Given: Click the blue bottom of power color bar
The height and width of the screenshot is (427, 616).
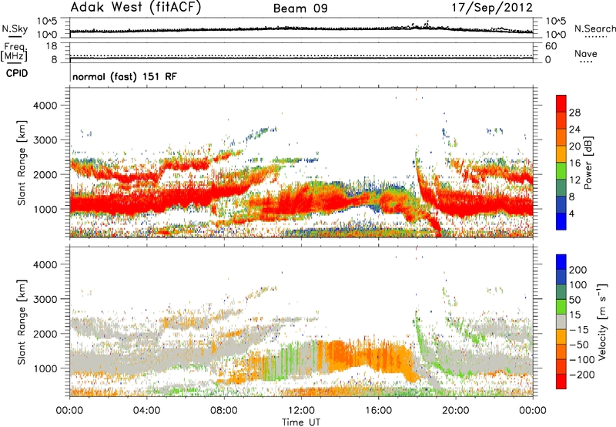Looking at the screenshot, I should 561,222.
